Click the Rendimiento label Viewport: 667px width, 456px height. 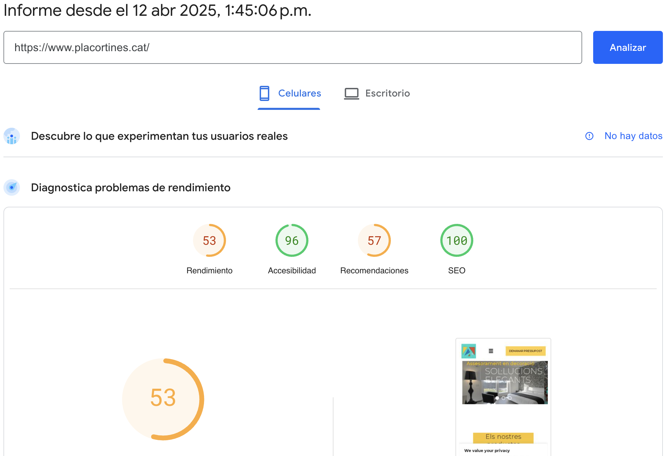click(209, 271)
